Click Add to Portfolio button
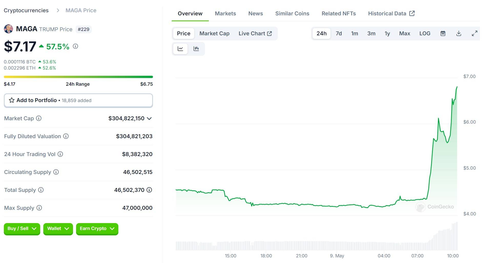The image size is (484, 263). [x=78, y=100]
